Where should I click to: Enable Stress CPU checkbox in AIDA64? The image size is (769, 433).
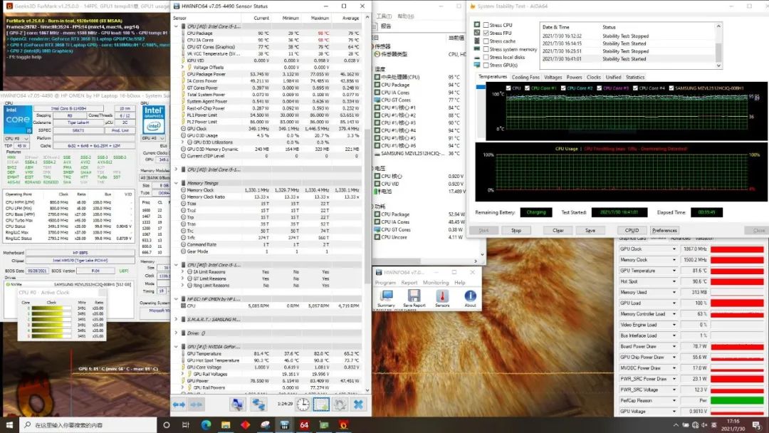486,25
